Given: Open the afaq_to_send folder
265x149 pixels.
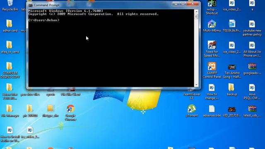Looking at the screenshot, I should point(10,47).
